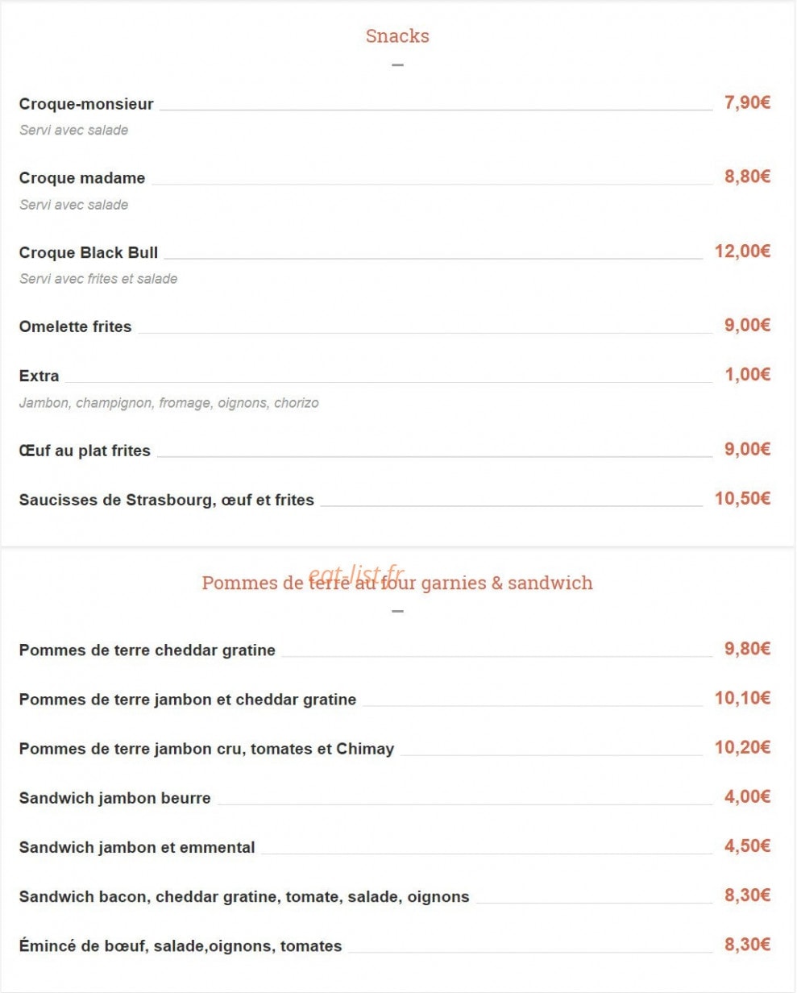Click the Pommes de terre au four heading

pos(397,583)
